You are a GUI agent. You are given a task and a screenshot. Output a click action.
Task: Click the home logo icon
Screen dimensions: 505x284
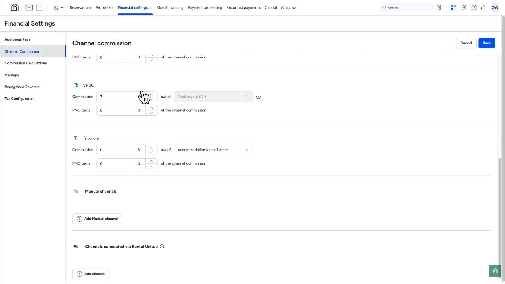click(15, 7)
